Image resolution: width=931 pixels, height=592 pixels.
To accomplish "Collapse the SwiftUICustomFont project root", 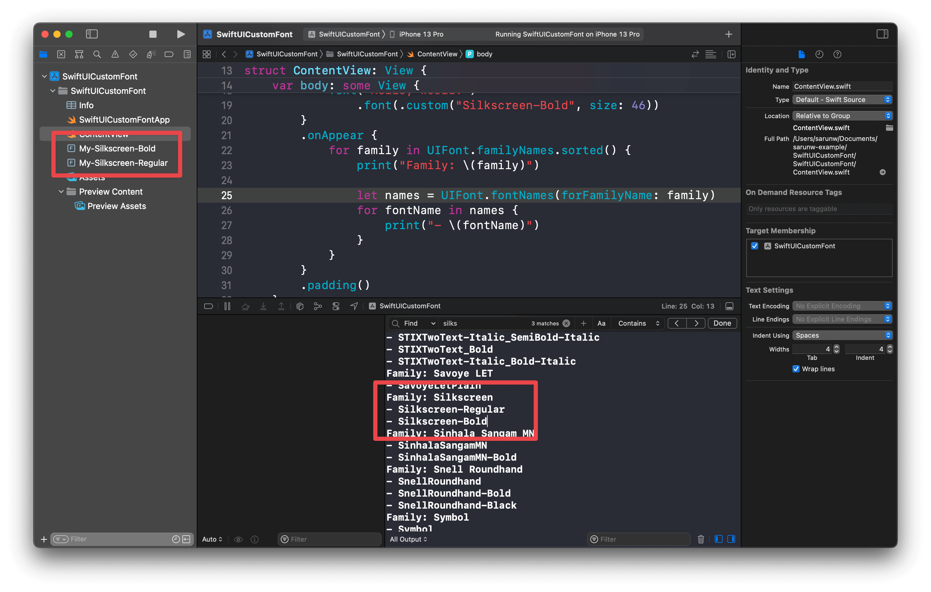I will coord(44,76).
